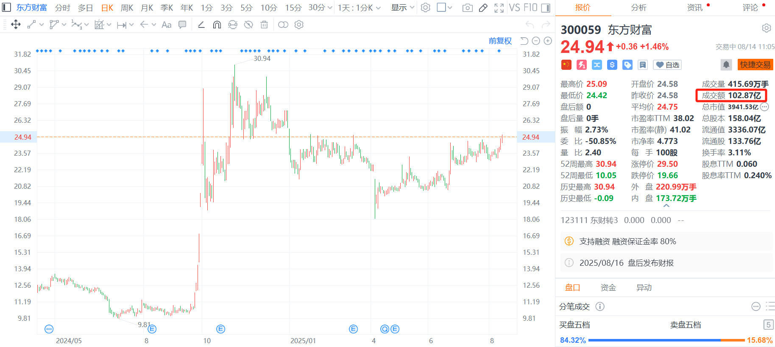Select the crosshair move cursor tool
The width and height of the screenshot is (775, 347).
point(16,25)
